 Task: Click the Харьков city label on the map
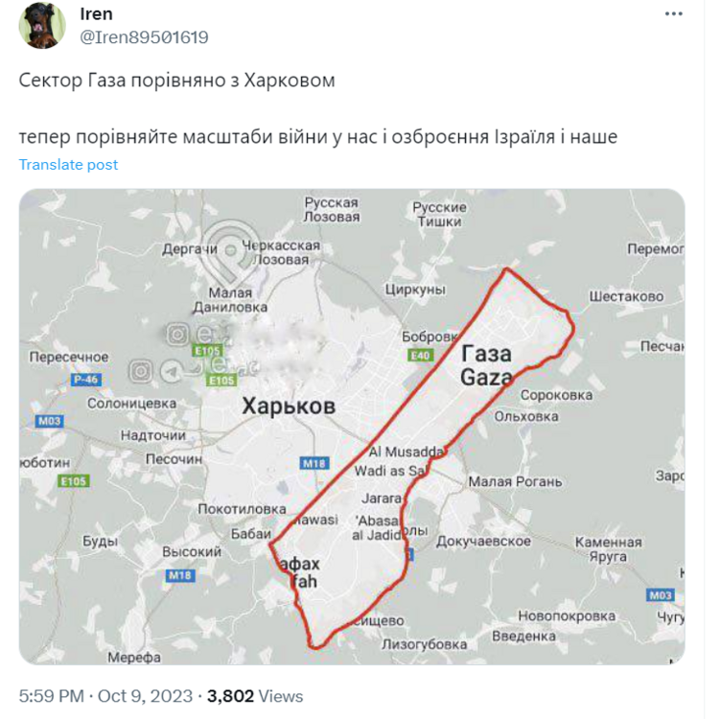point(289,406)
